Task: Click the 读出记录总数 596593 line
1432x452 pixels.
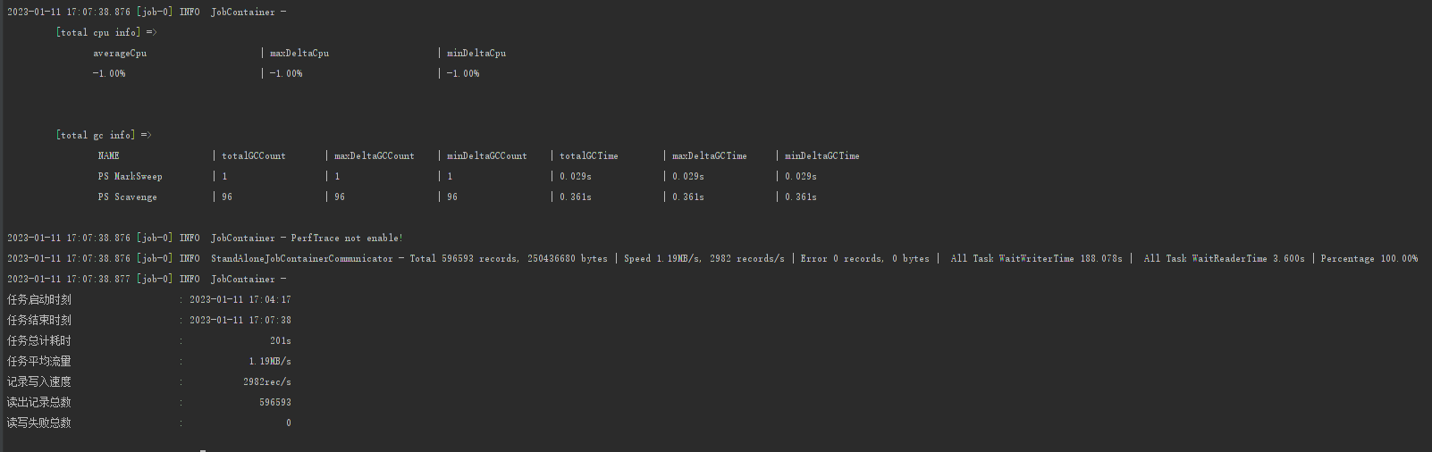Action: (x=149, y=403)
